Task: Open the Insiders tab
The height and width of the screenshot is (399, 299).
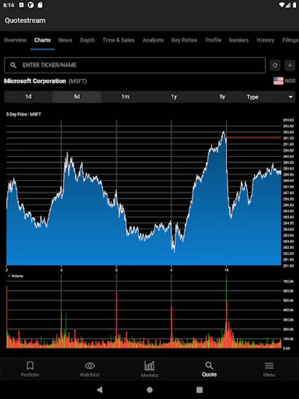Action: 239,40
